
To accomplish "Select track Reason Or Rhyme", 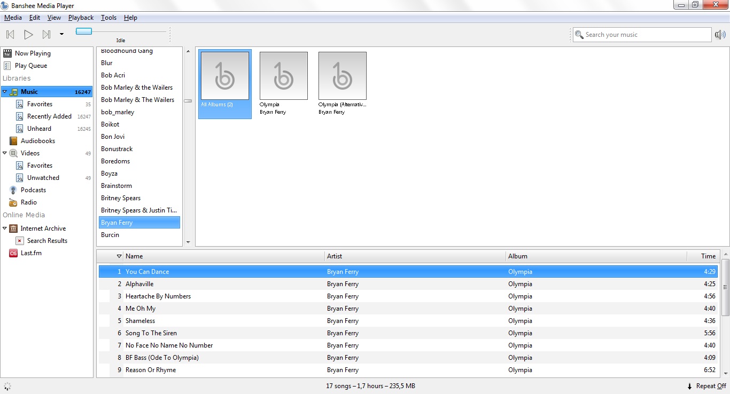I will point(408,370).
